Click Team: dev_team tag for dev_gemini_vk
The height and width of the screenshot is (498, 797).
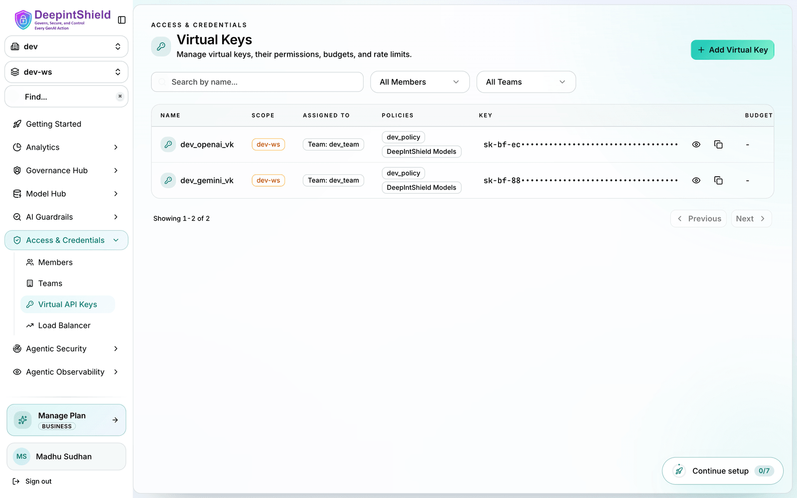point(333,180)
